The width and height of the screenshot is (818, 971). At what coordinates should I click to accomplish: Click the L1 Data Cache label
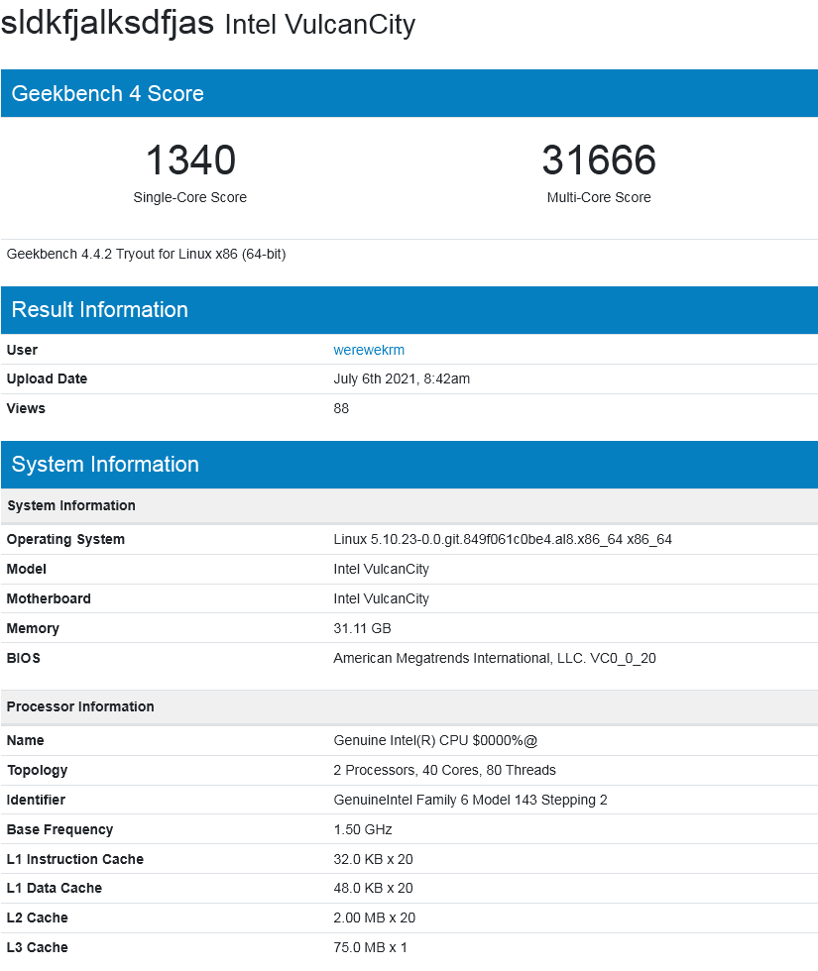55,888
